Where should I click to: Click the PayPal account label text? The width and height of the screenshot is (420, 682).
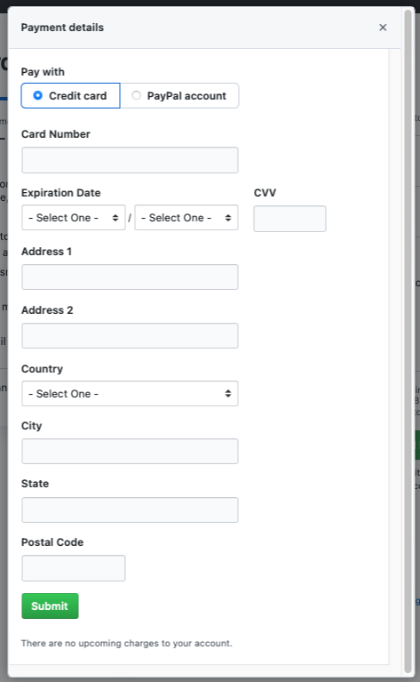pos(186,96)
